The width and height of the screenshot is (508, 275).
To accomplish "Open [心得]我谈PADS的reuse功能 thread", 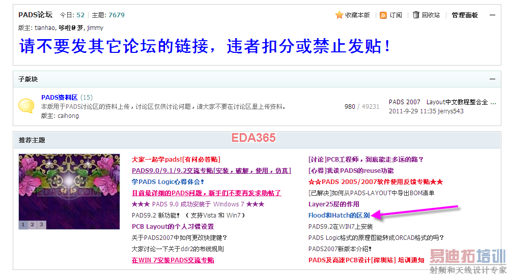I will pos(351,171).
